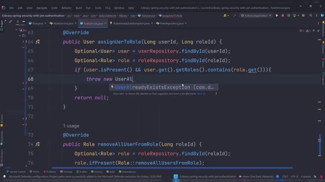Click CRLF line separator in status bar

285,176
